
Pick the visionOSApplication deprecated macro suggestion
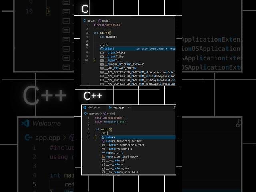coord(138,76)
